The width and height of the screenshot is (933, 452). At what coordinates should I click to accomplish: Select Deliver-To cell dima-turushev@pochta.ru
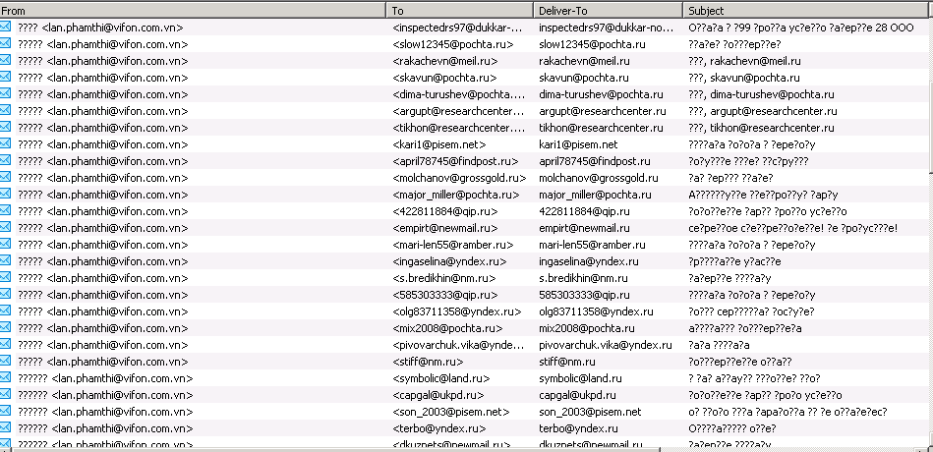[601, 94]
